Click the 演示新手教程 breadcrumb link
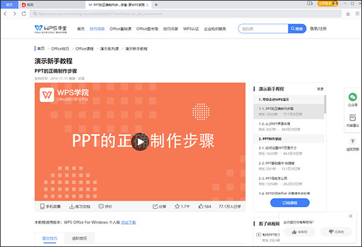Screen dimensions: 362x247 pos(136,49)
